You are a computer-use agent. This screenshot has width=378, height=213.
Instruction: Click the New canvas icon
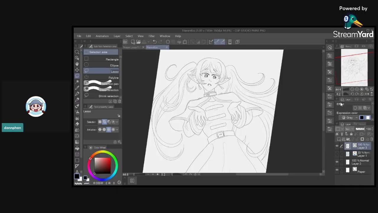click(133, 42)
